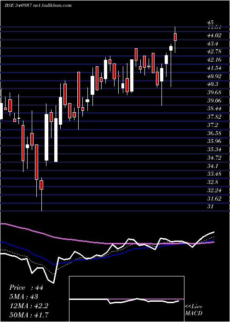Click the 34.72 price axis label
Image resolution: width=230 pixels, height=322 pixels.
[x=214, y=158]
